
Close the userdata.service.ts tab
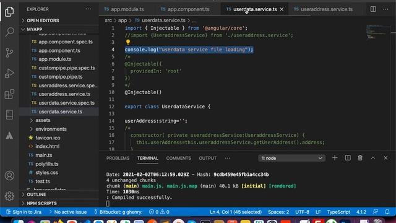(282, 9)
